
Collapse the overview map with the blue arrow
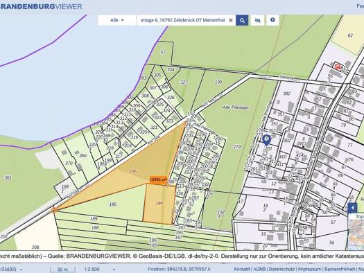(352, 208)
